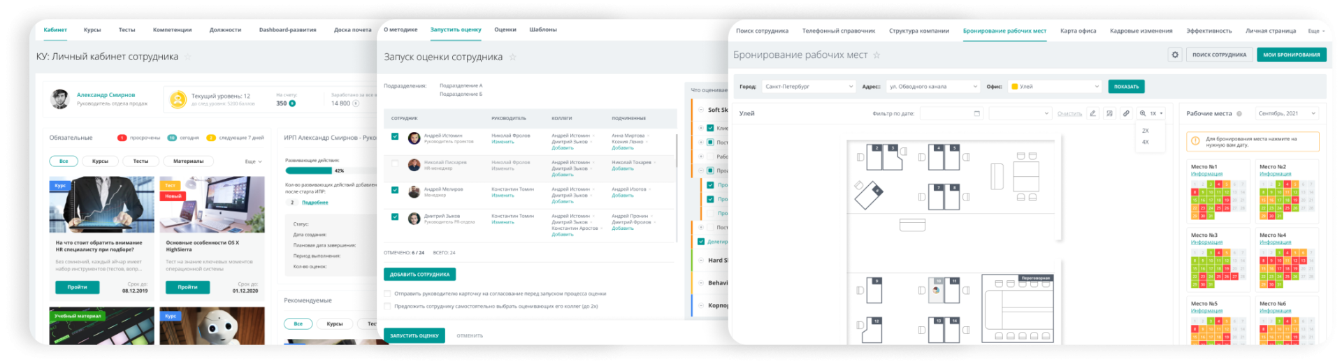Uncheck the checkbox for Дмитрий Зыков
This screenshot has width=1342, height=364.
click(395, 217)
